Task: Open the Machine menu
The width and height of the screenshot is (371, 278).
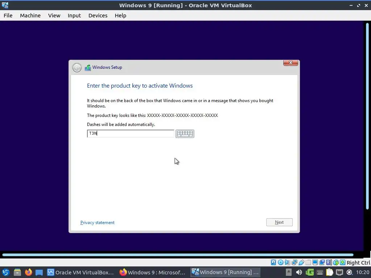Action: pos(30,15)
